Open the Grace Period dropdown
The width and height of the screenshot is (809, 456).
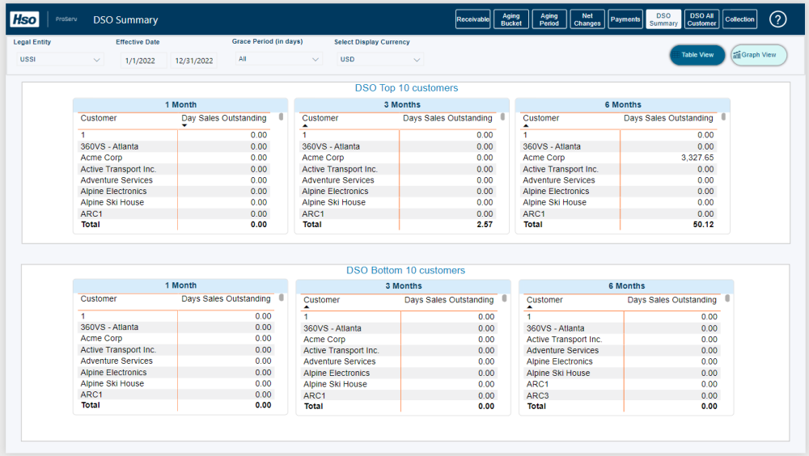click(278, 59)
